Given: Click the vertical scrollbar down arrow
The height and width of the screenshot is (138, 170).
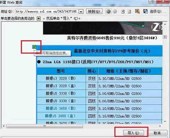Looking at the screenshot, I should [x=165, y=121].
